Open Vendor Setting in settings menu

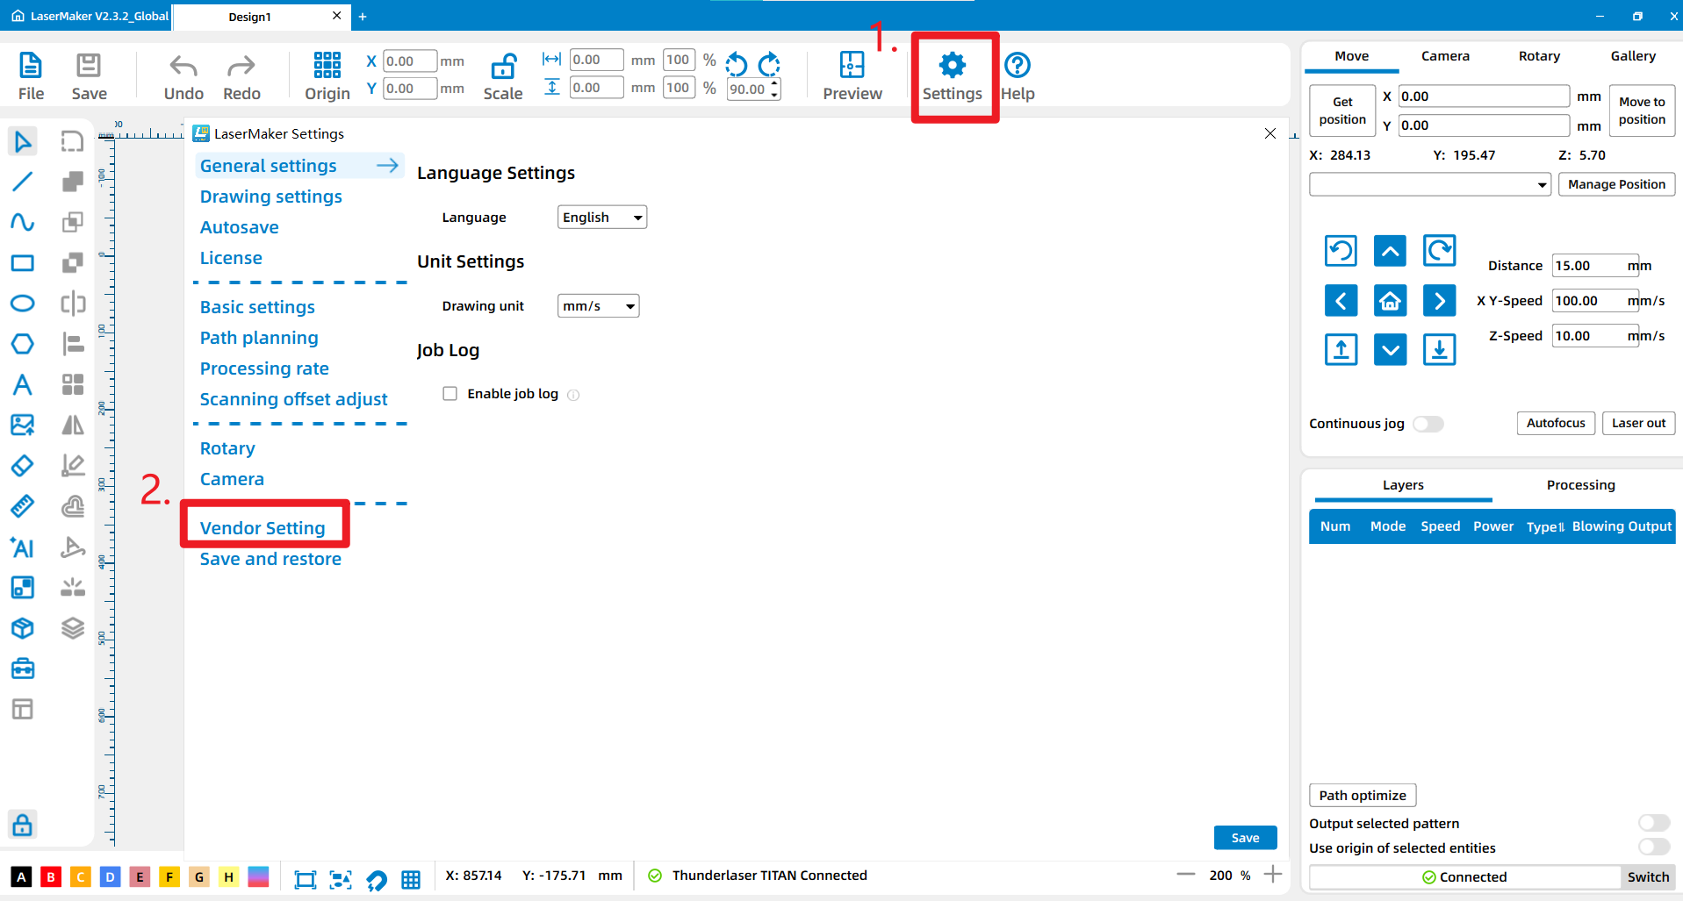tap(263, 528)
